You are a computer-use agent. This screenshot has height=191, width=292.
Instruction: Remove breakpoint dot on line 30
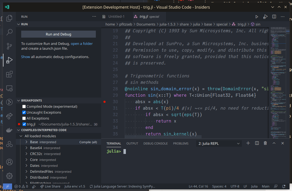(x=104, y=102)
